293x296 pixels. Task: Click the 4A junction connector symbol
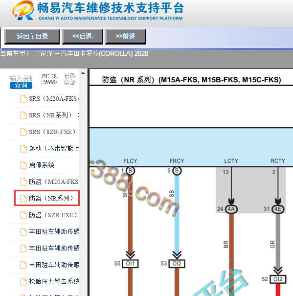[231, 209]
